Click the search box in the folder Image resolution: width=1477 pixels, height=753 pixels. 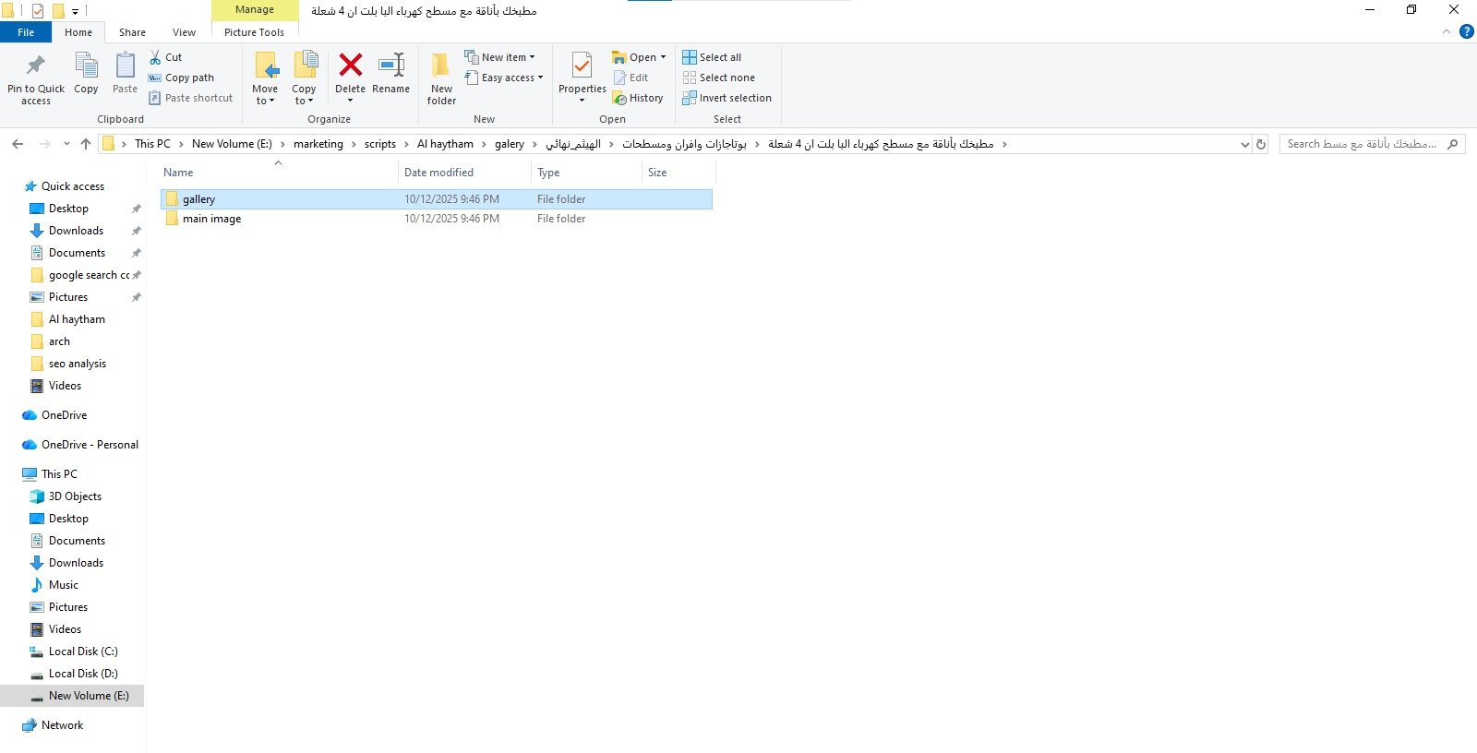click(x=1362, y=144)
